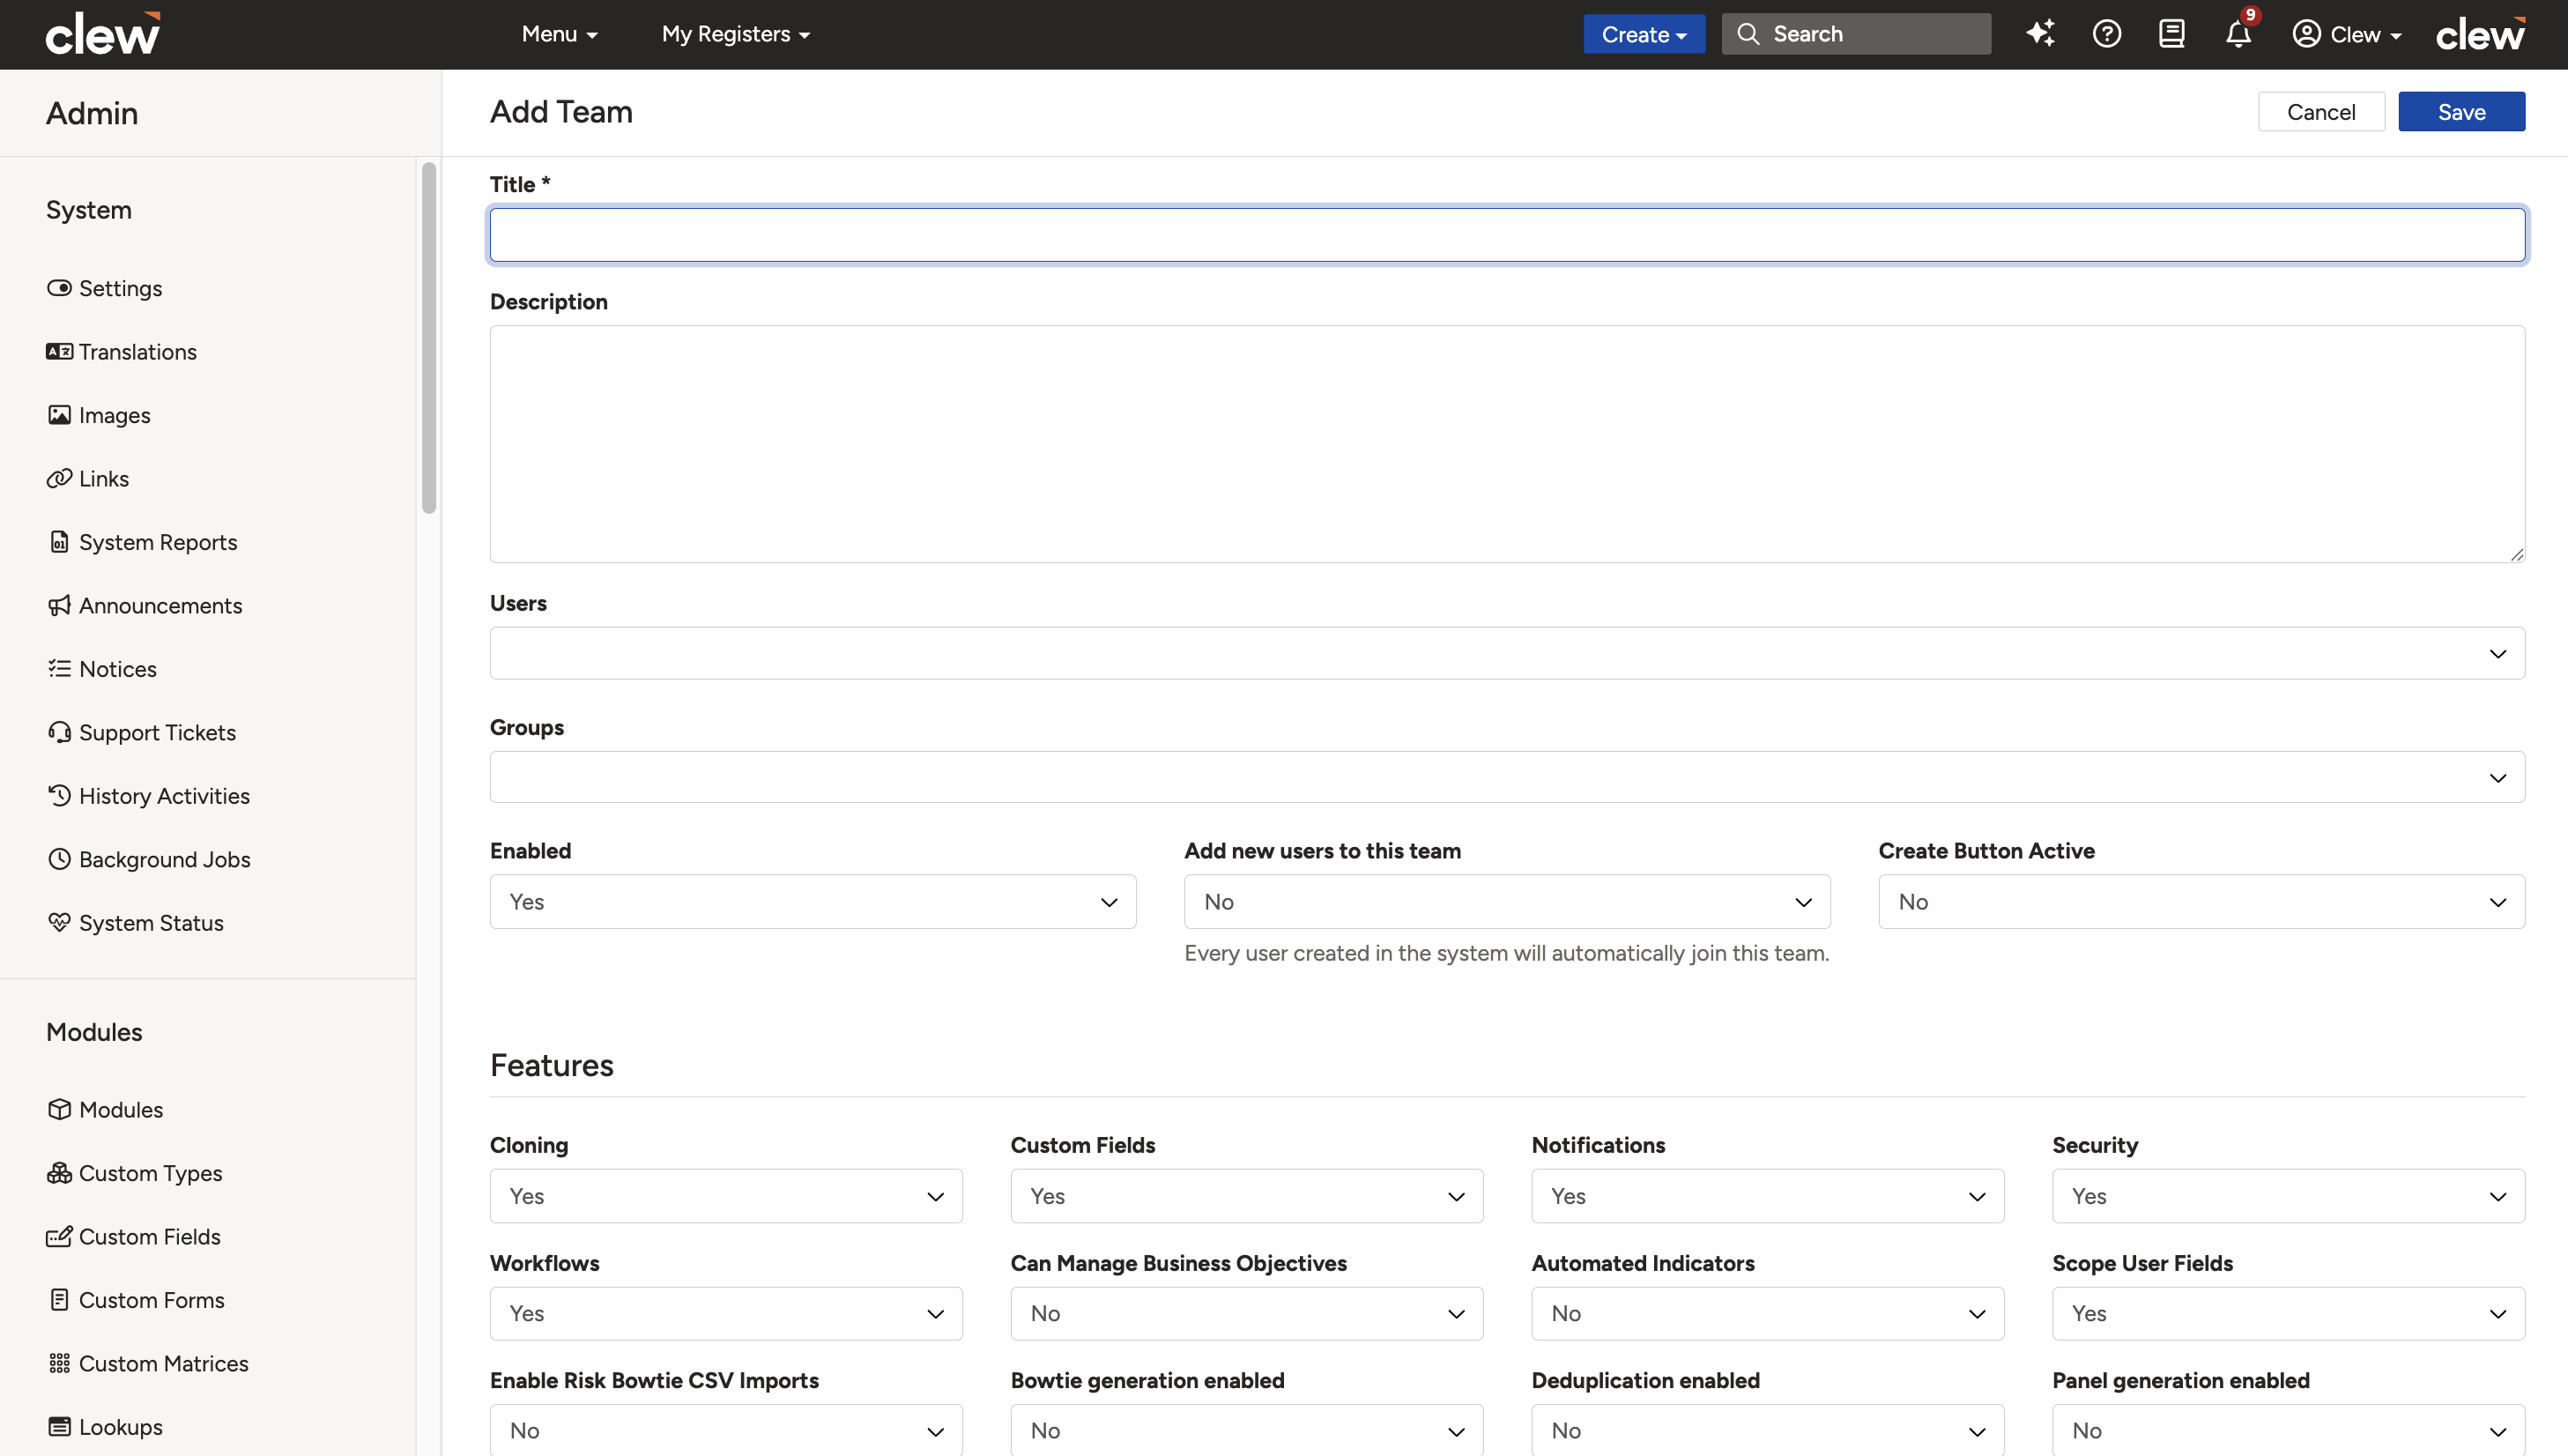Open the Users dropdown
Viewport: 2568px width, 1456px height.
pos(1506,653)
